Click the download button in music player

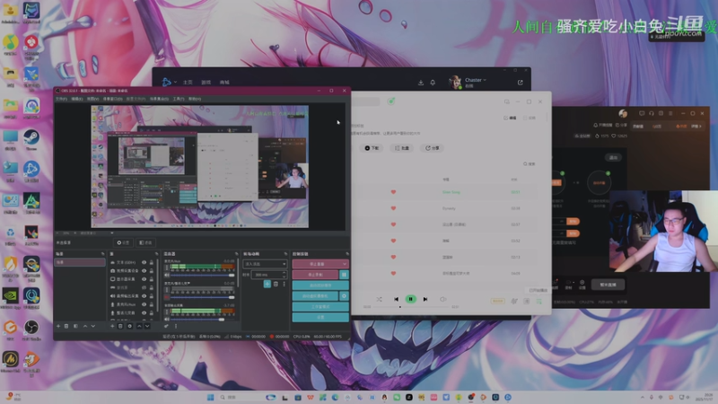[372, 148]
